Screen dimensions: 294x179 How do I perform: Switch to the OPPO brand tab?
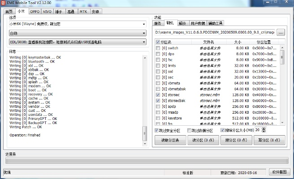tap(35, 11)
